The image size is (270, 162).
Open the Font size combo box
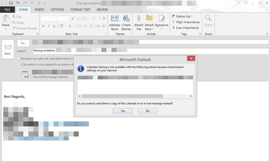coord(63,18)
